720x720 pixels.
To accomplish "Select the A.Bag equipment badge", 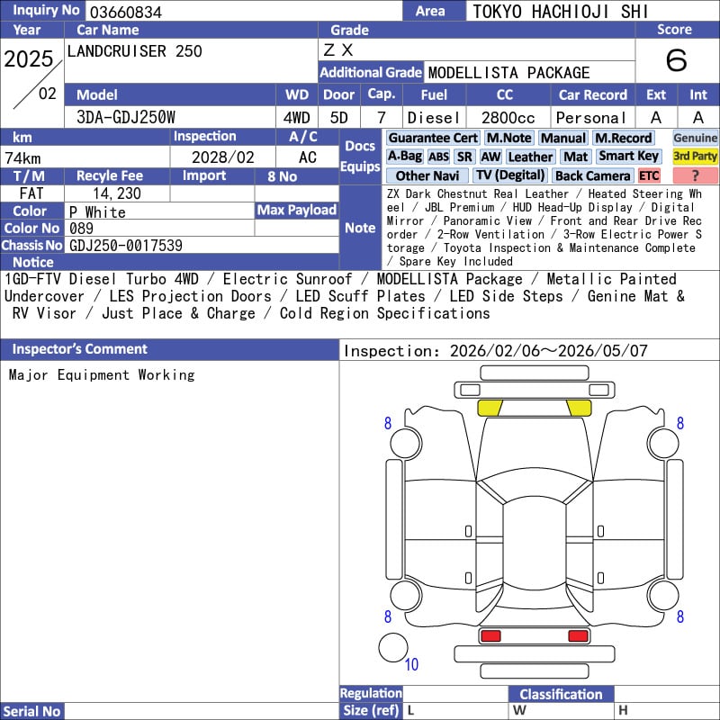I will (x=404, y=157).
